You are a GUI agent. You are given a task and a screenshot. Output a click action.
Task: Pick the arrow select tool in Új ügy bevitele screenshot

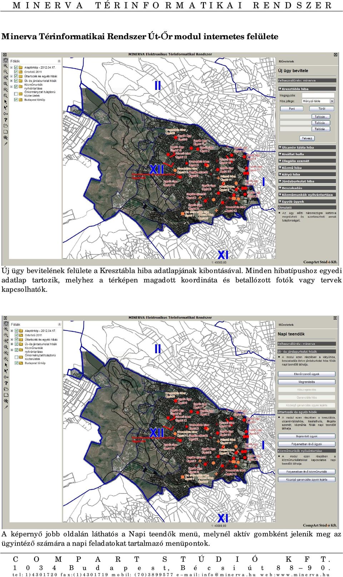(6, 102)
